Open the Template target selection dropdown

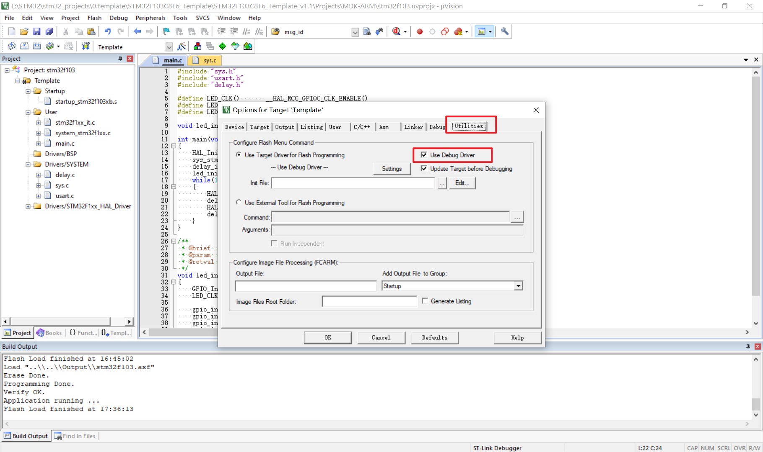(169, 47)
